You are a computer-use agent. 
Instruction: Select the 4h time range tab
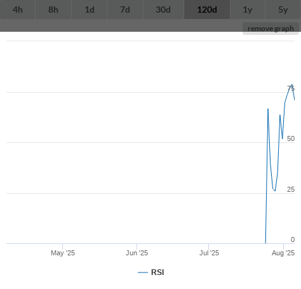pos(18,10)
